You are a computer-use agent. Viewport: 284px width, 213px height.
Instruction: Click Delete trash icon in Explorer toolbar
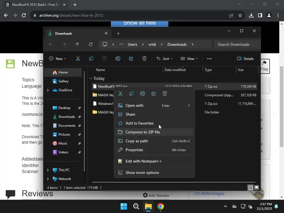click(x=144, y=59)
